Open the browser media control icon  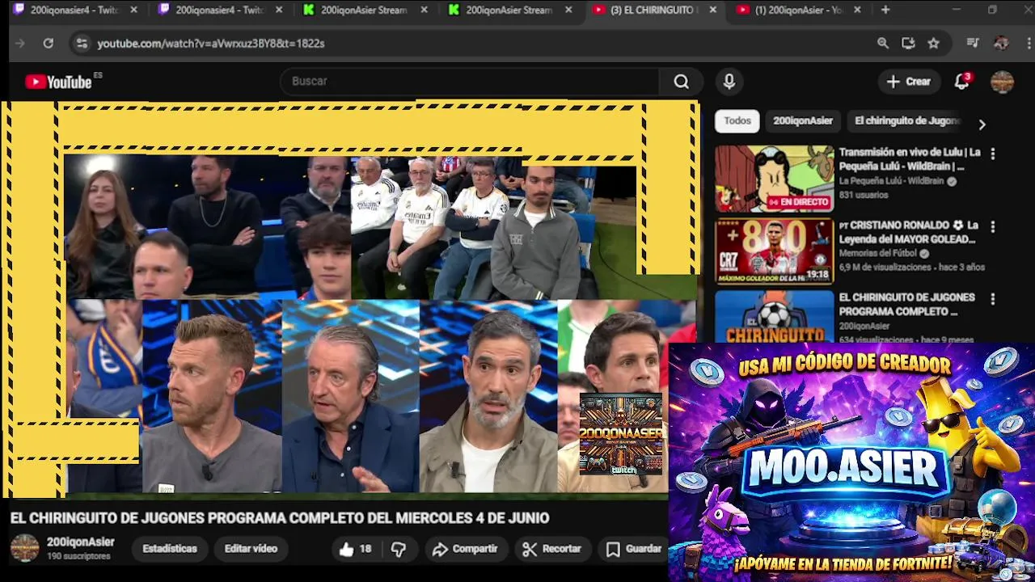tap(973, 44)
